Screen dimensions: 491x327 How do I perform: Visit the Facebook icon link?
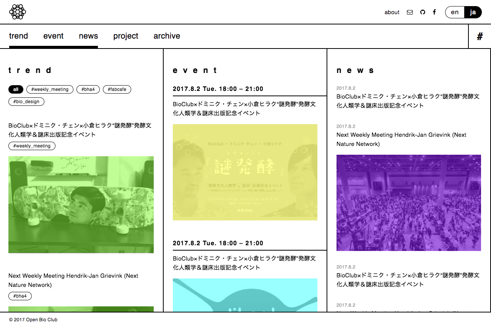434,12
